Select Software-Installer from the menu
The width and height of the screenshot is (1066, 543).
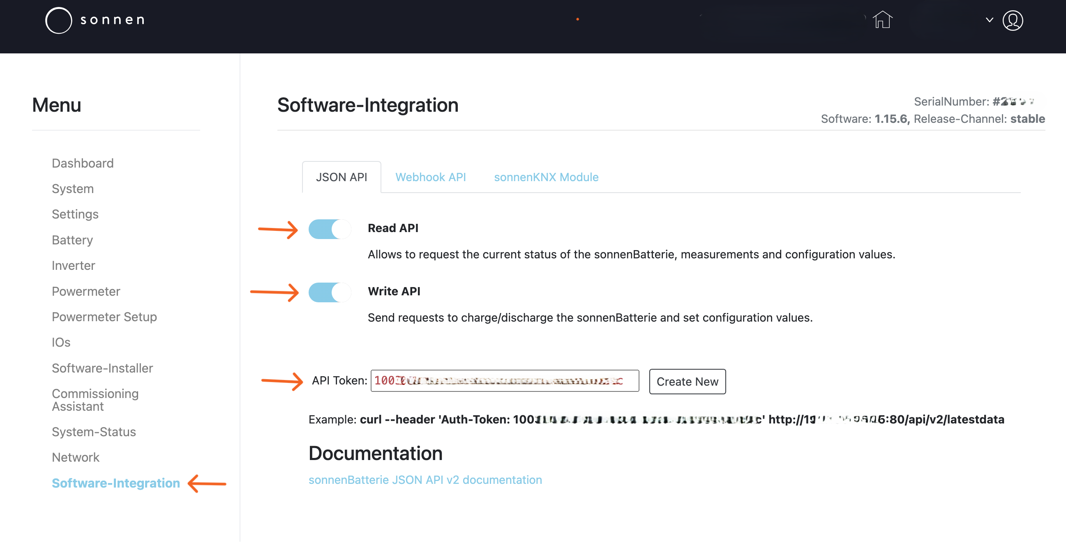coord(102,368)
